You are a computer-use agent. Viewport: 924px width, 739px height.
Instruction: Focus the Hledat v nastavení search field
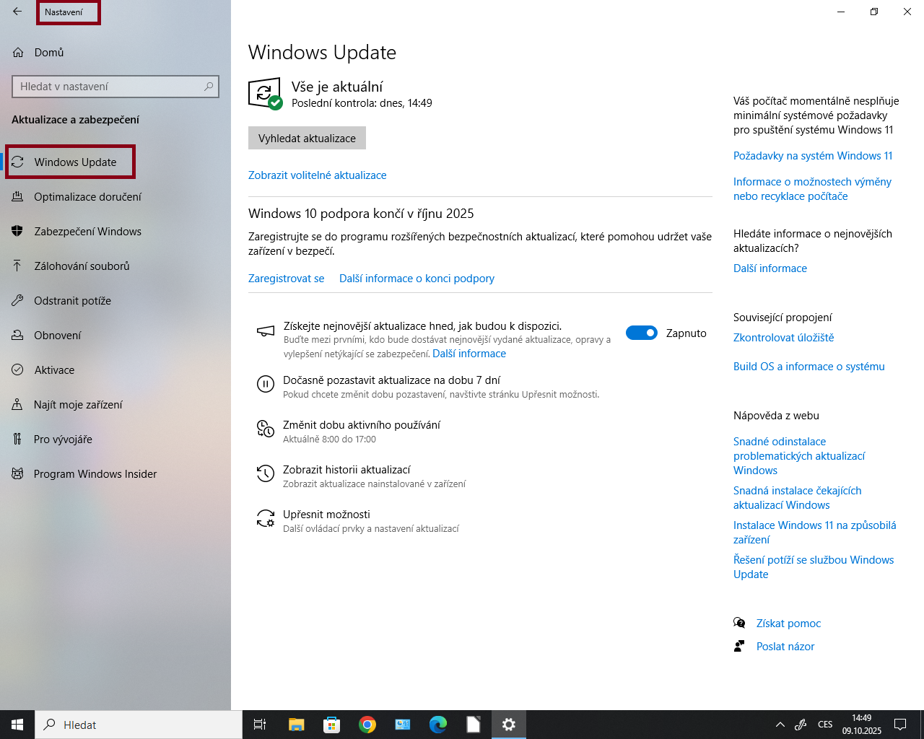tap(115, 87)
